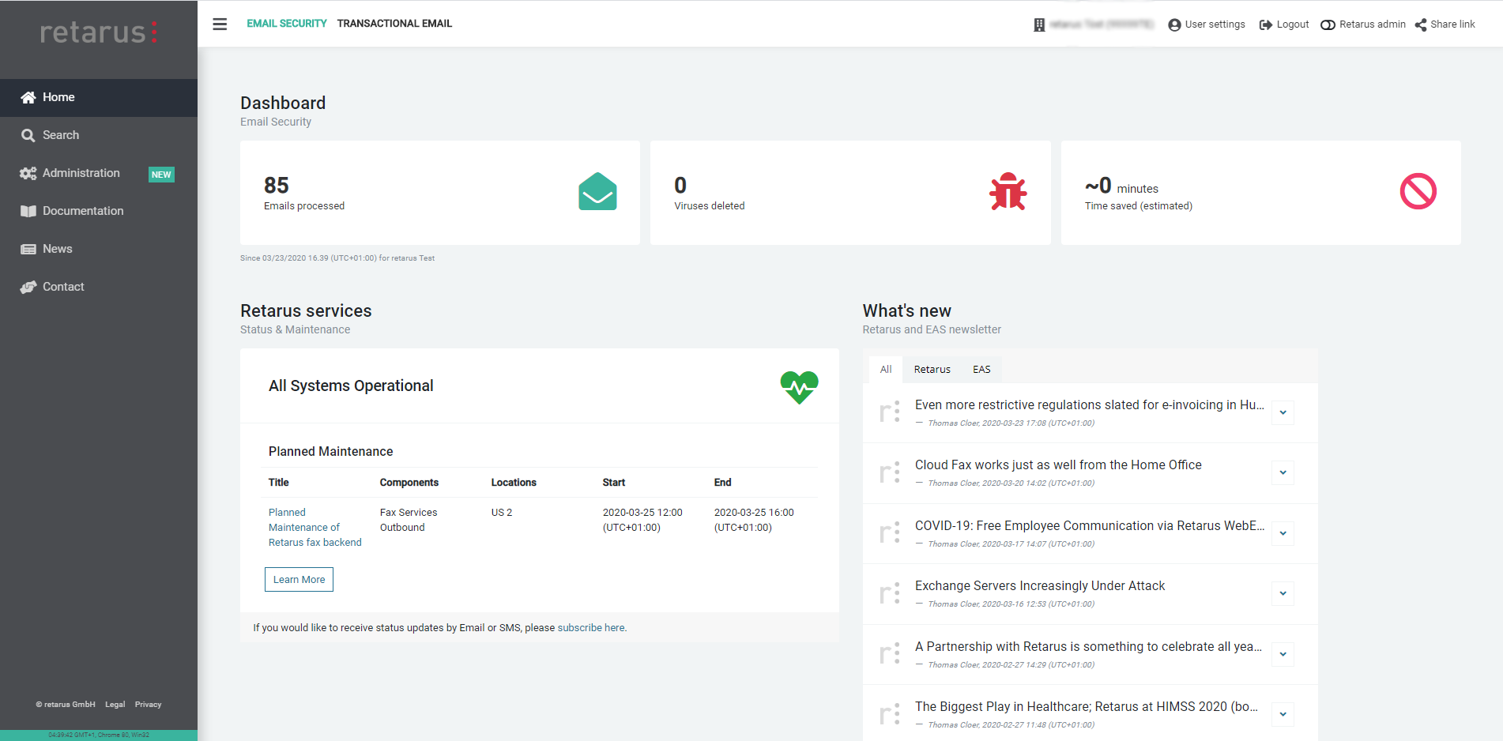Click the Learn More button
This screenshot has height=741, width=1503.
[299, 579]
